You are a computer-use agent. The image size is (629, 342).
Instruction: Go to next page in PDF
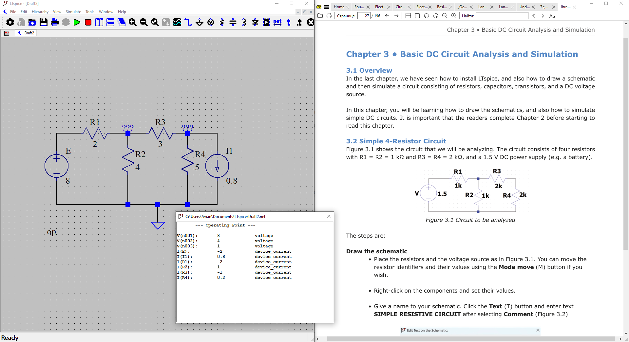396,16
